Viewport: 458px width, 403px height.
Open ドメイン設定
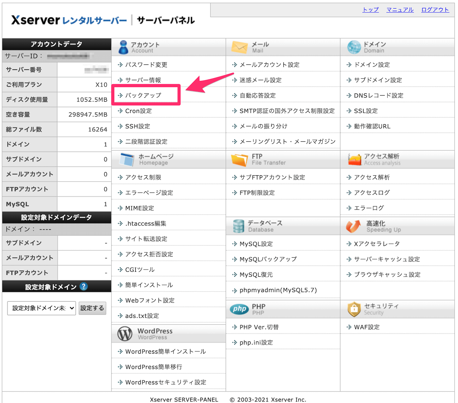[x=372, y=65]
